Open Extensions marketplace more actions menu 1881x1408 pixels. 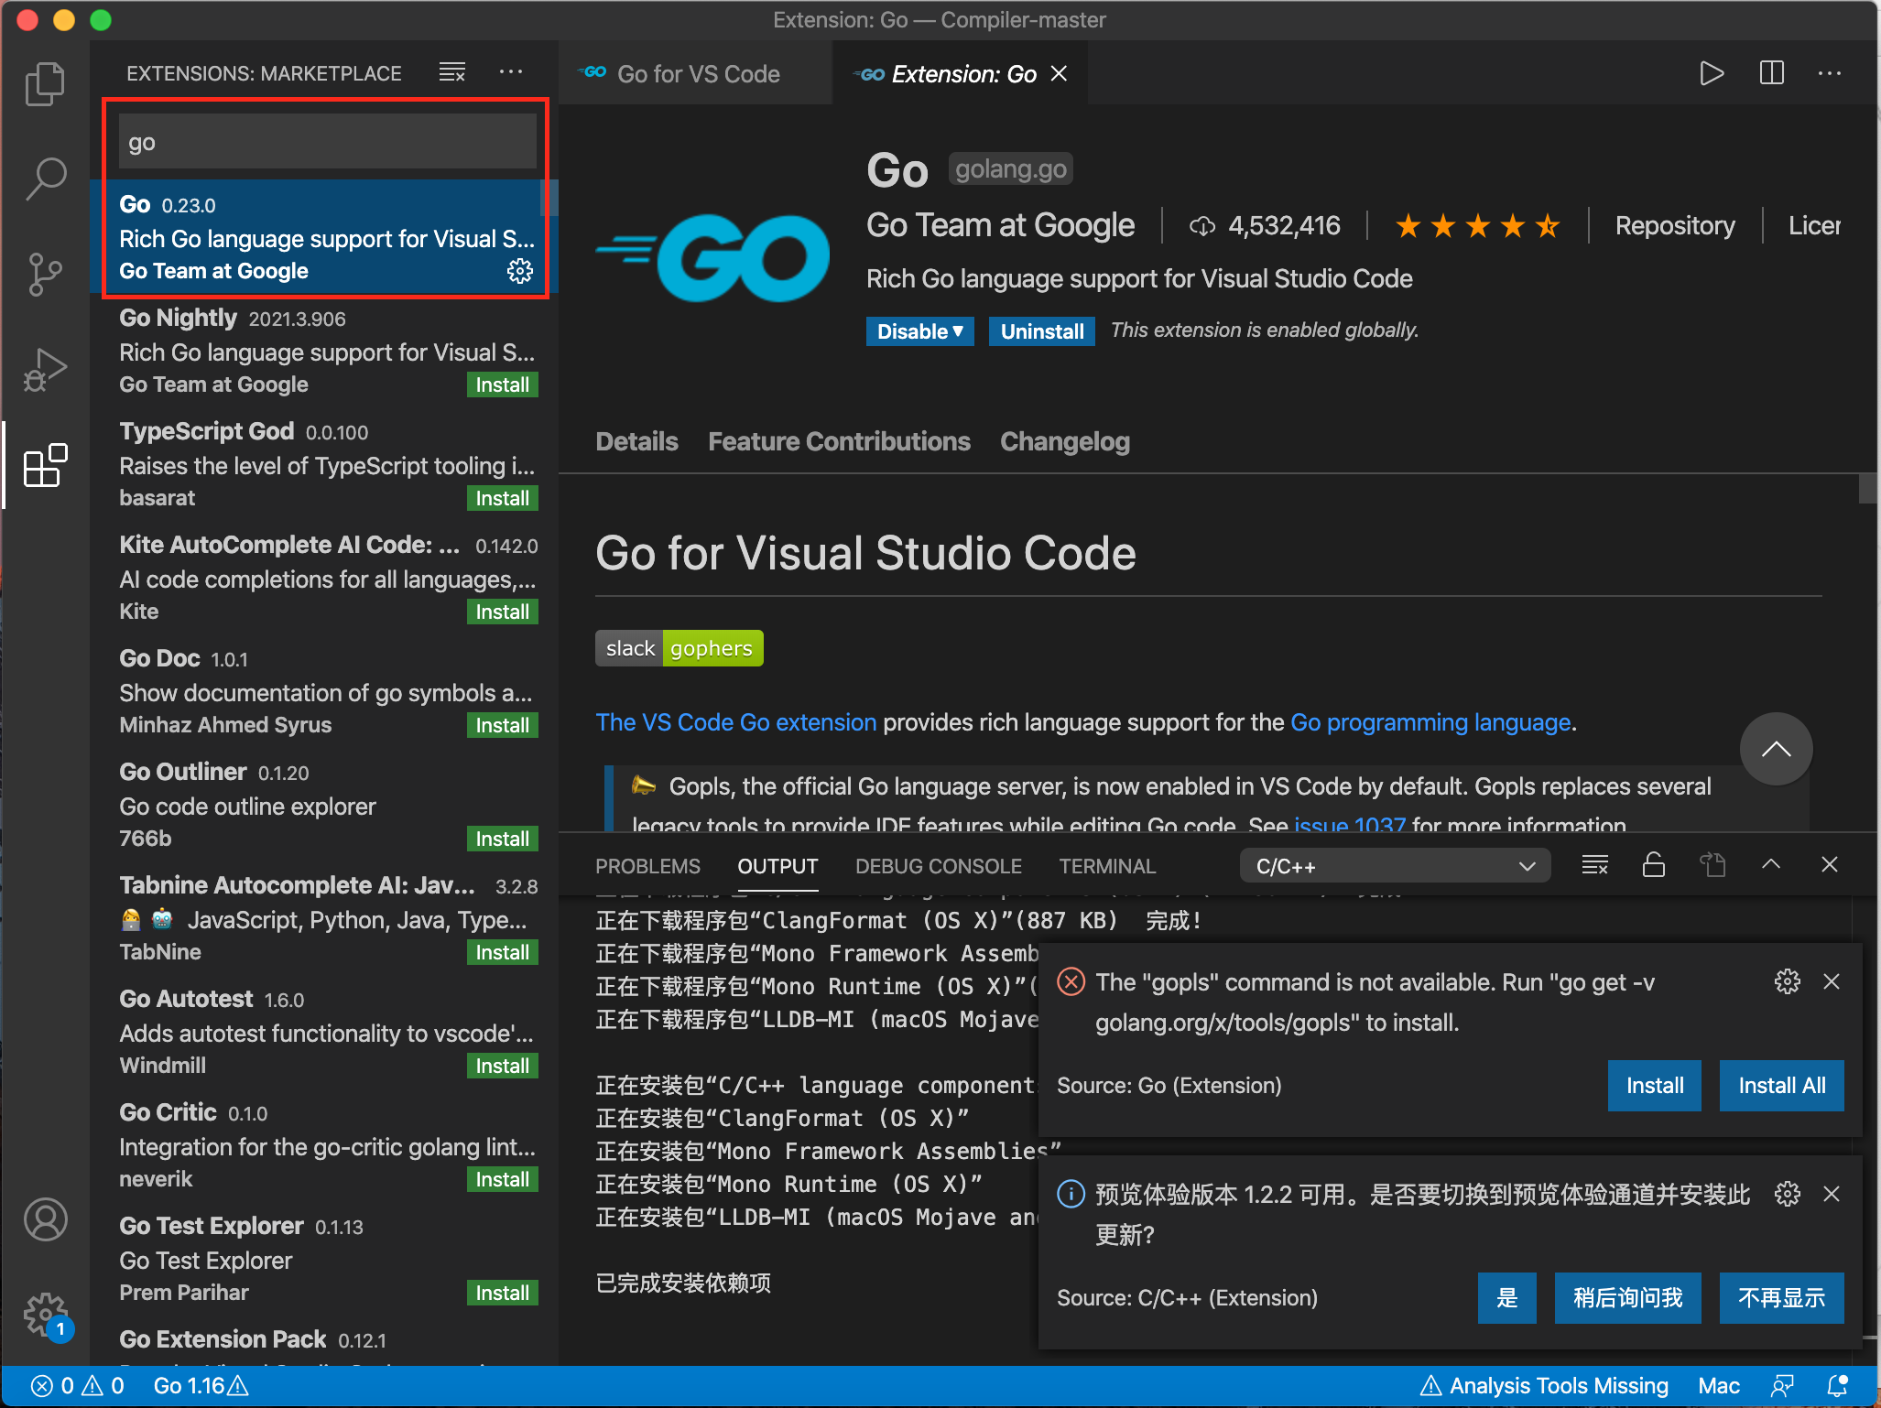click(511, 72)
